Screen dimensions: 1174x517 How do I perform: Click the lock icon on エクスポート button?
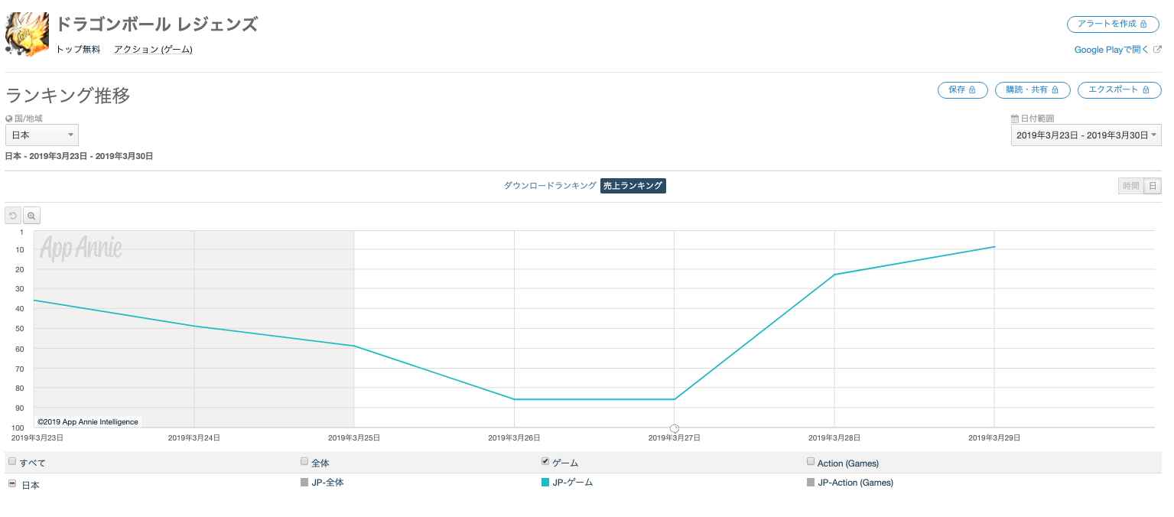coord(1146,90)
